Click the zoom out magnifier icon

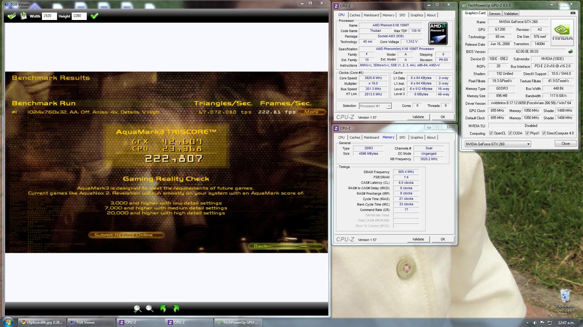(150, 308)
